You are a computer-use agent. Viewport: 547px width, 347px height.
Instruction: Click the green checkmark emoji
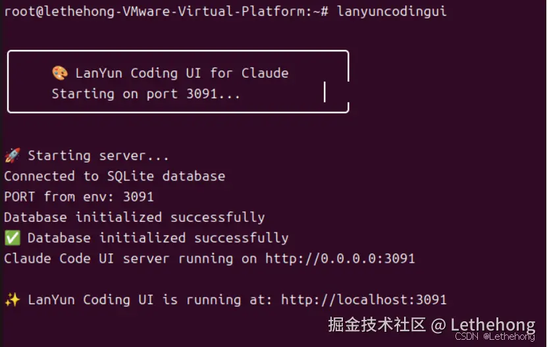(12, 238)
